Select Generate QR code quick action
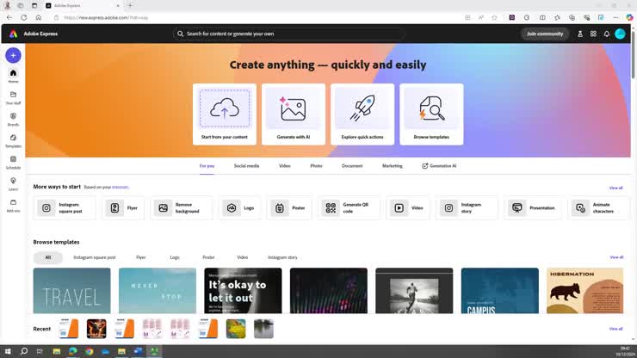 (349, 208)
